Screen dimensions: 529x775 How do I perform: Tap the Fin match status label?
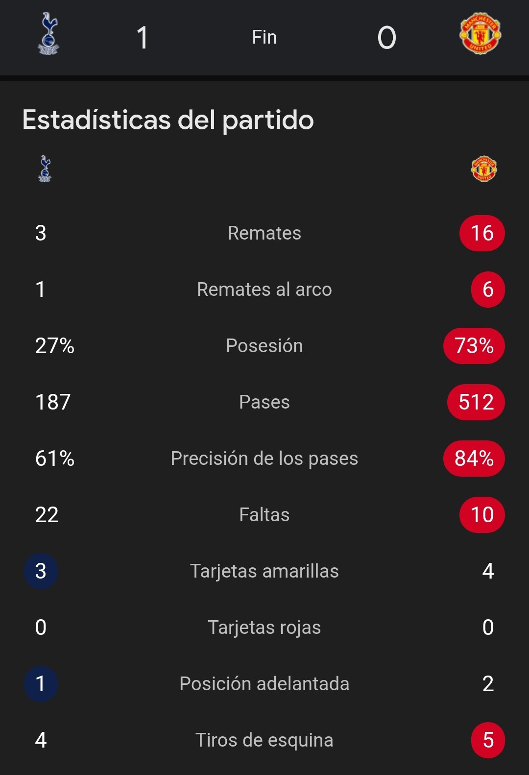coord(264,37)
